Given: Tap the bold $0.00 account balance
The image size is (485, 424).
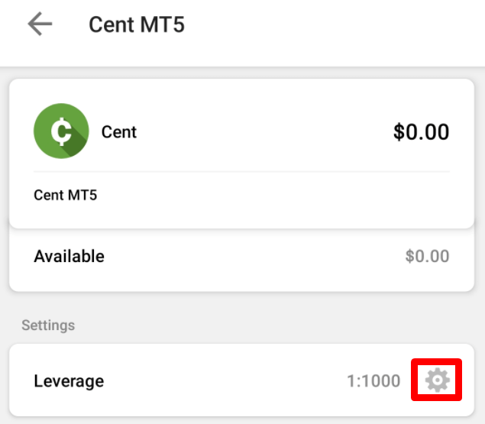Looking at the screenshot, I should 421,132.
